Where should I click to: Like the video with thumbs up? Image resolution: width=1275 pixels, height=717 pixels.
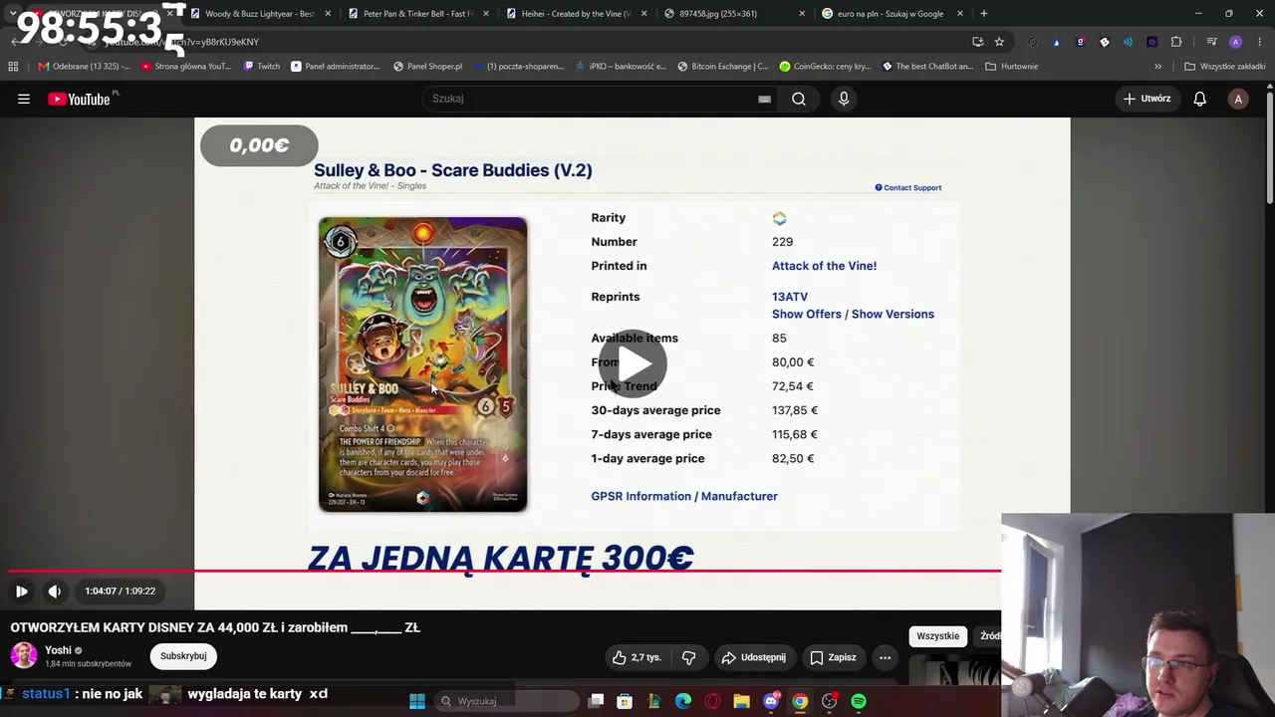click(637, 657)
